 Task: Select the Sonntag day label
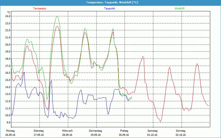[181, 131]
